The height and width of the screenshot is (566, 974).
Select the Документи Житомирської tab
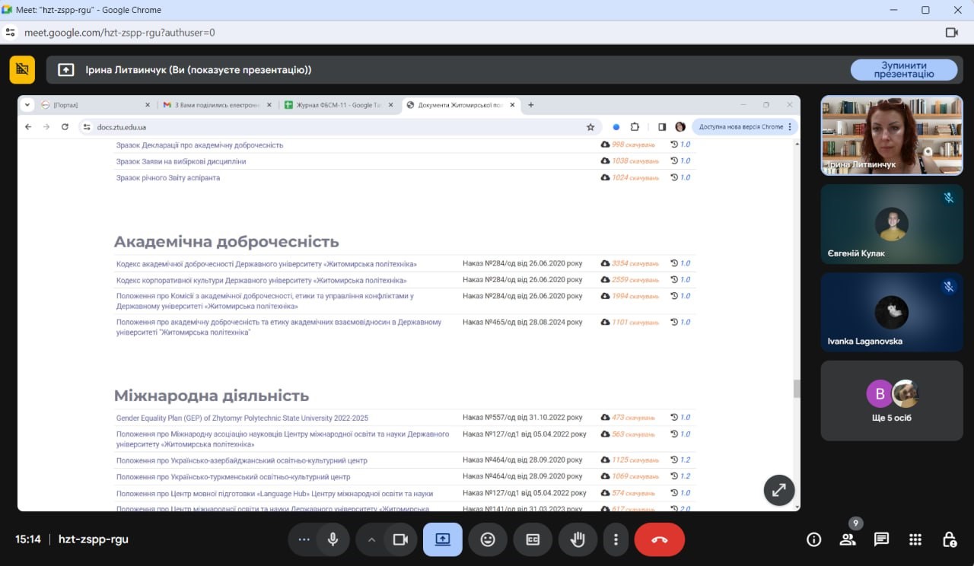pyautogui.click(x=460, y=105)
